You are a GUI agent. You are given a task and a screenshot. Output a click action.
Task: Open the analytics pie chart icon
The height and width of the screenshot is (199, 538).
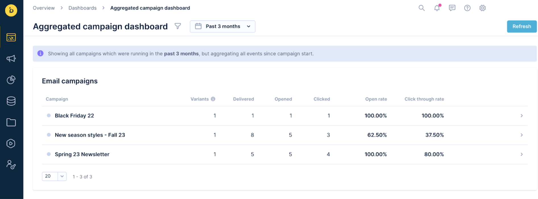pyautogui.click(x=11, y=80)
